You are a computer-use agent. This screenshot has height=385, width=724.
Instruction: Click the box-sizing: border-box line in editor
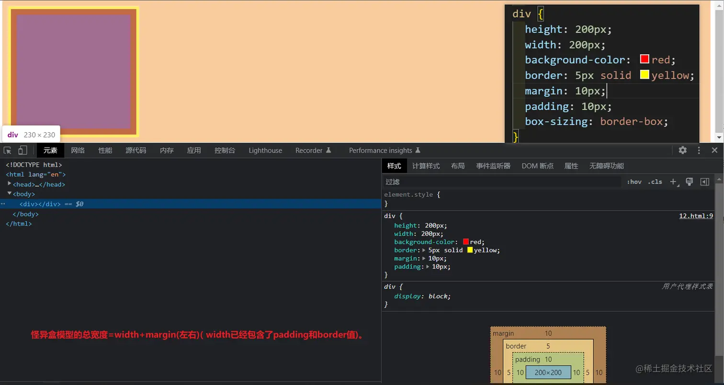pyautogui.click(x=596, y=121)
